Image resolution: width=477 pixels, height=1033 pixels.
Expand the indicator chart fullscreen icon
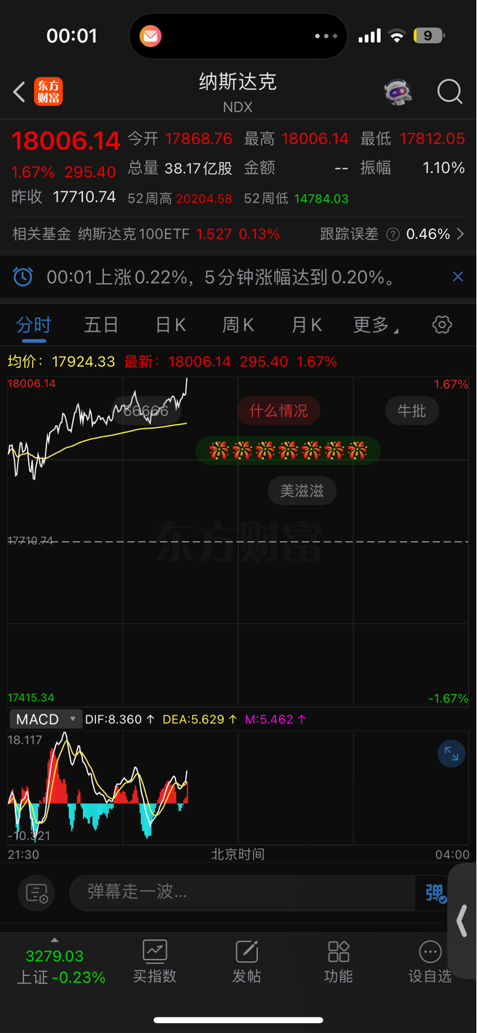tap(451, 754)
